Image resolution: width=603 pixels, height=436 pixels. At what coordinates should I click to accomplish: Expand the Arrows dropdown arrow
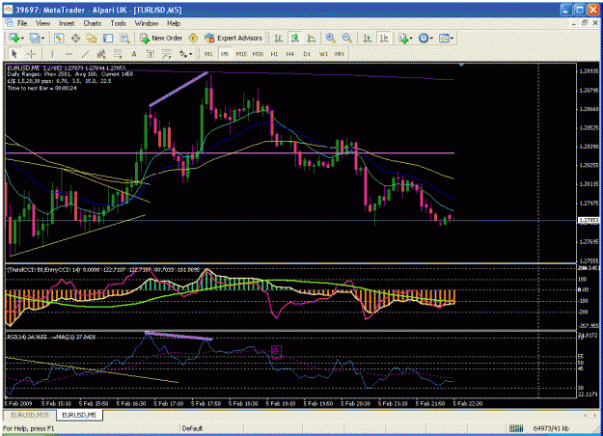[190, 54]
